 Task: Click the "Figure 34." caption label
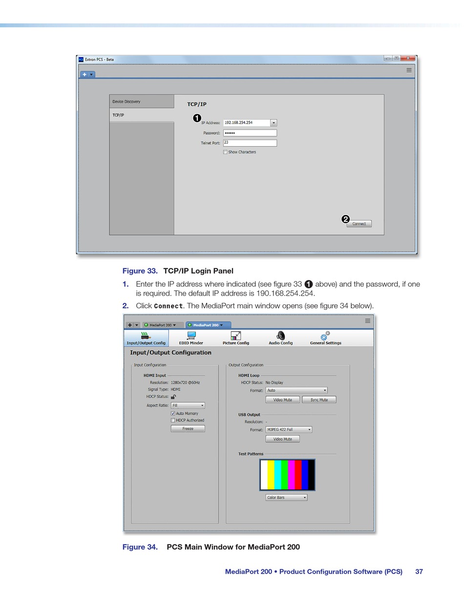(x=140, y=547)
